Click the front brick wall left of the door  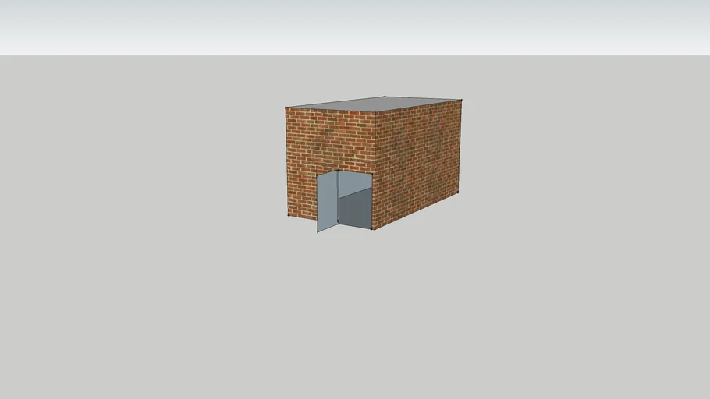coord(302,187)
